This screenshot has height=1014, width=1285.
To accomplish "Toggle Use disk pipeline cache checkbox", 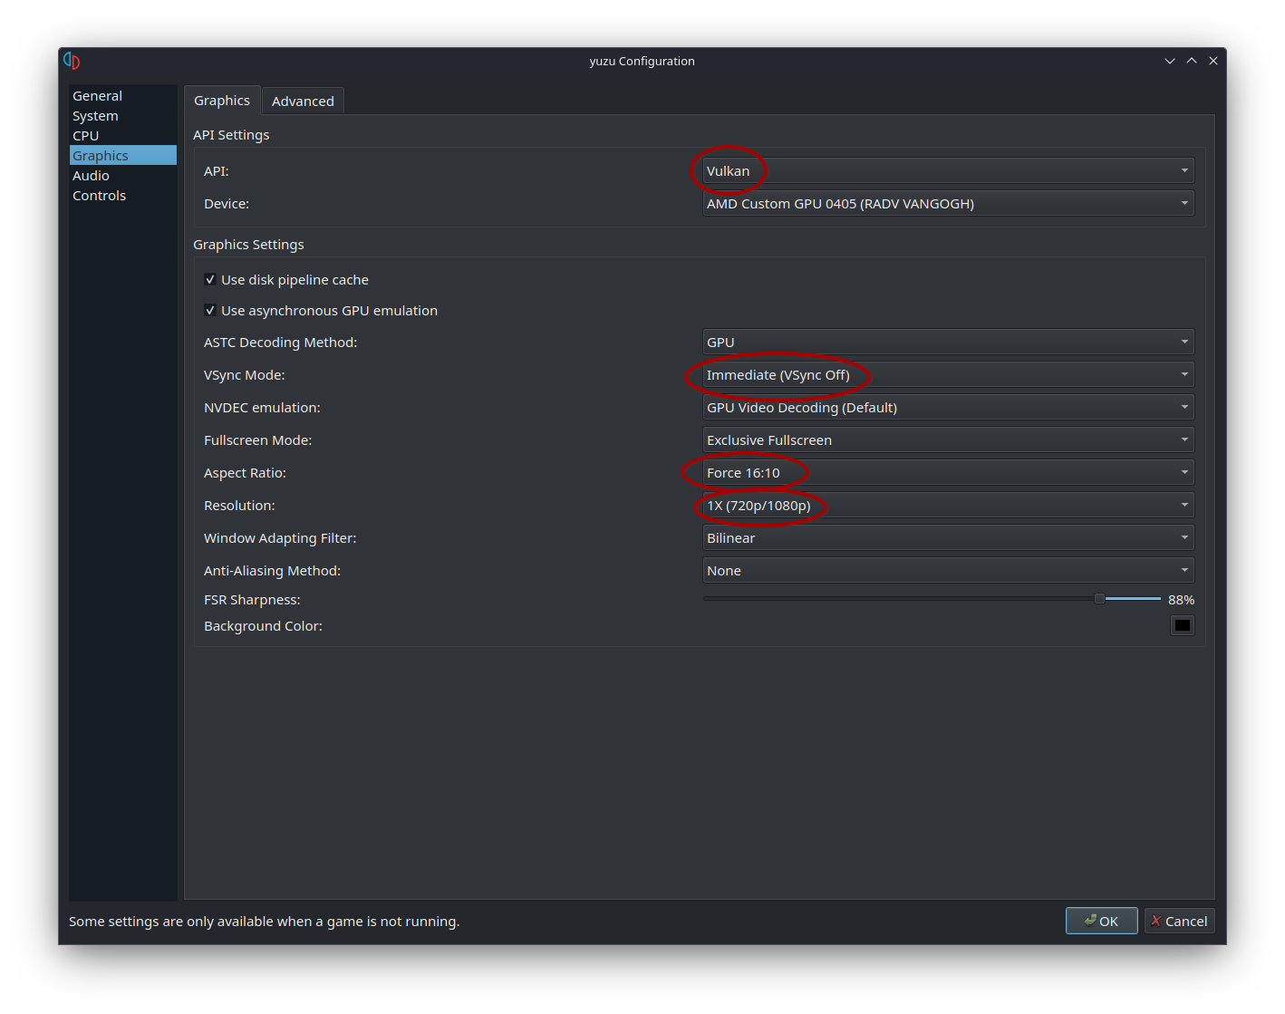I will pyautogui.click(x=210, y=280).
